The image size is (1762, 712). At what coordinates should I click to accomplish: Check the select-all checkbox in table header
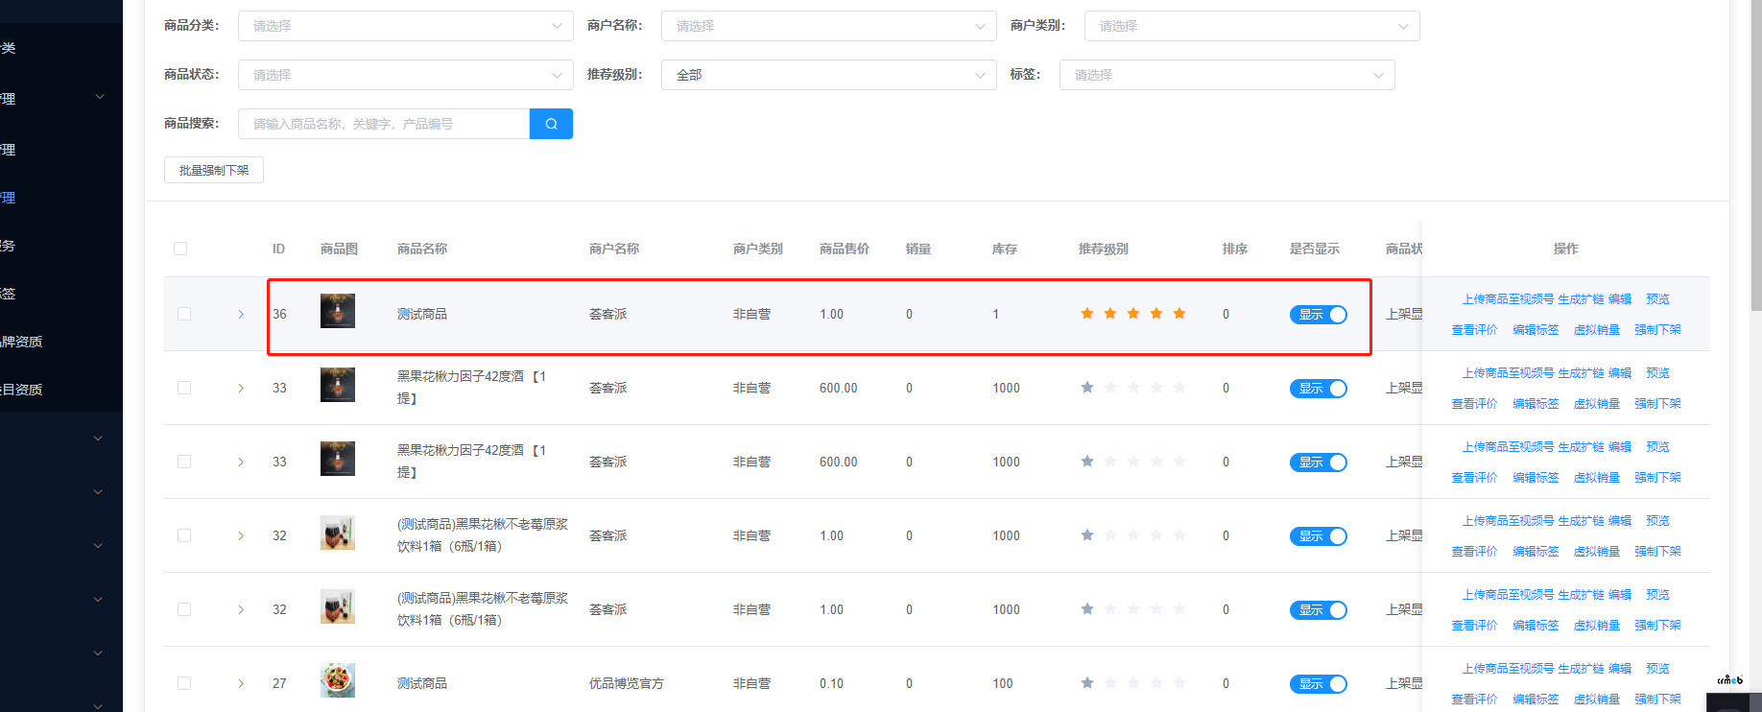click(180, 249)
